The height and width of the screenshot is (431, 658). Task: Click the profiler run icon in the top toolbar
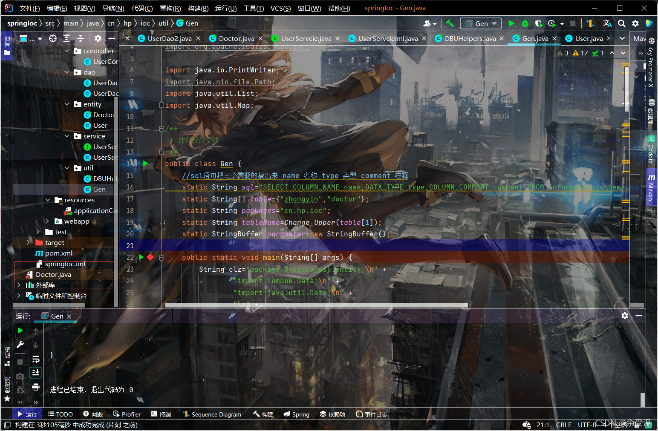[x=552, y=23]
